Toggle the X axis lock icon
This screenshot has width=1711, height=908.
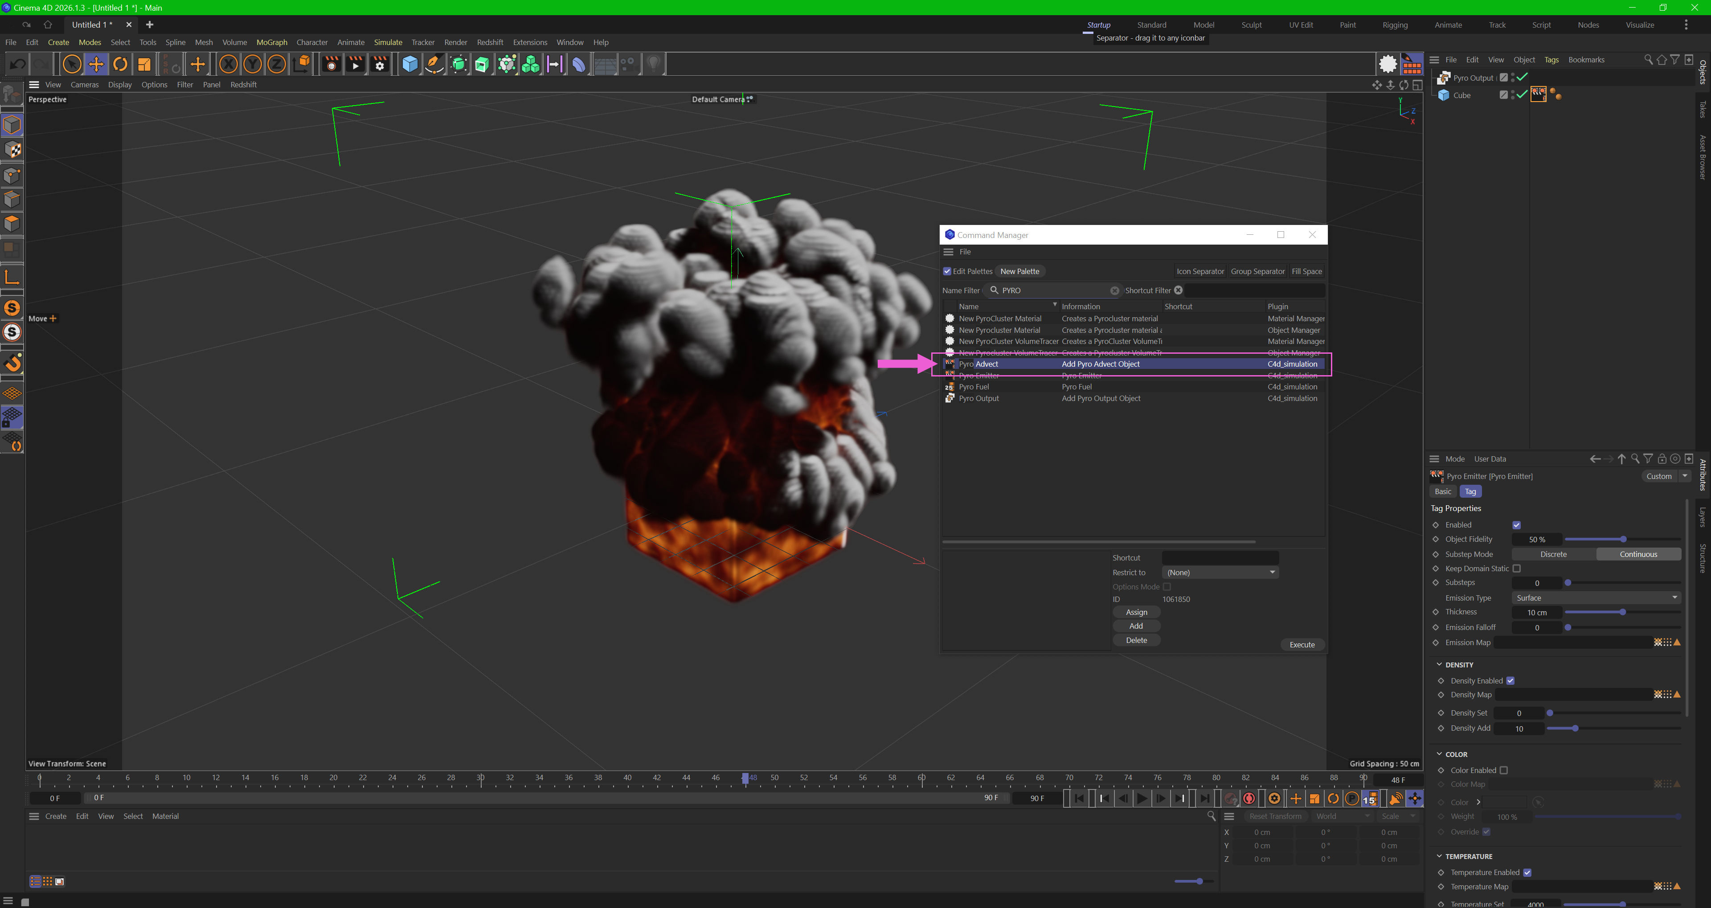[228, 65]
